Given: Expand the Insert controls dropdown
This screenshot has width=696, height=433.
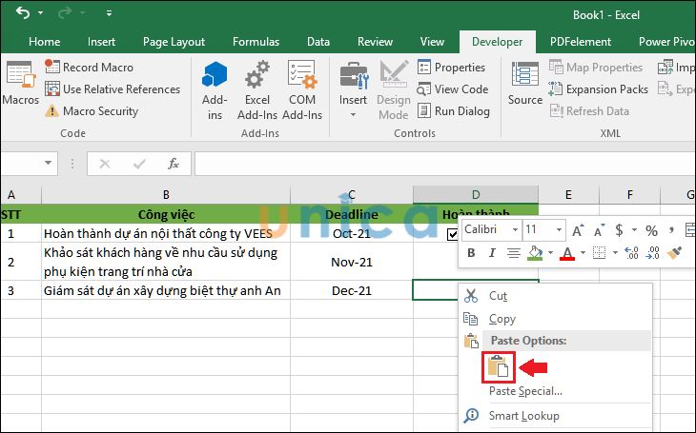Looking at the screenshot, I should [x=353, y=115].
